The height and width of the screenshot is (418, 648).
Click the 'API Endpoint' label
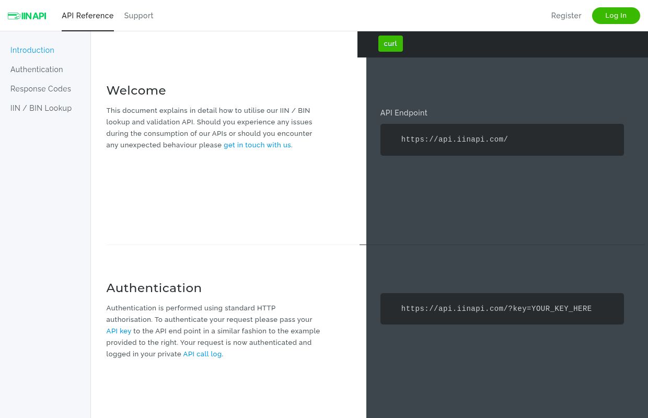click(404, 113)
